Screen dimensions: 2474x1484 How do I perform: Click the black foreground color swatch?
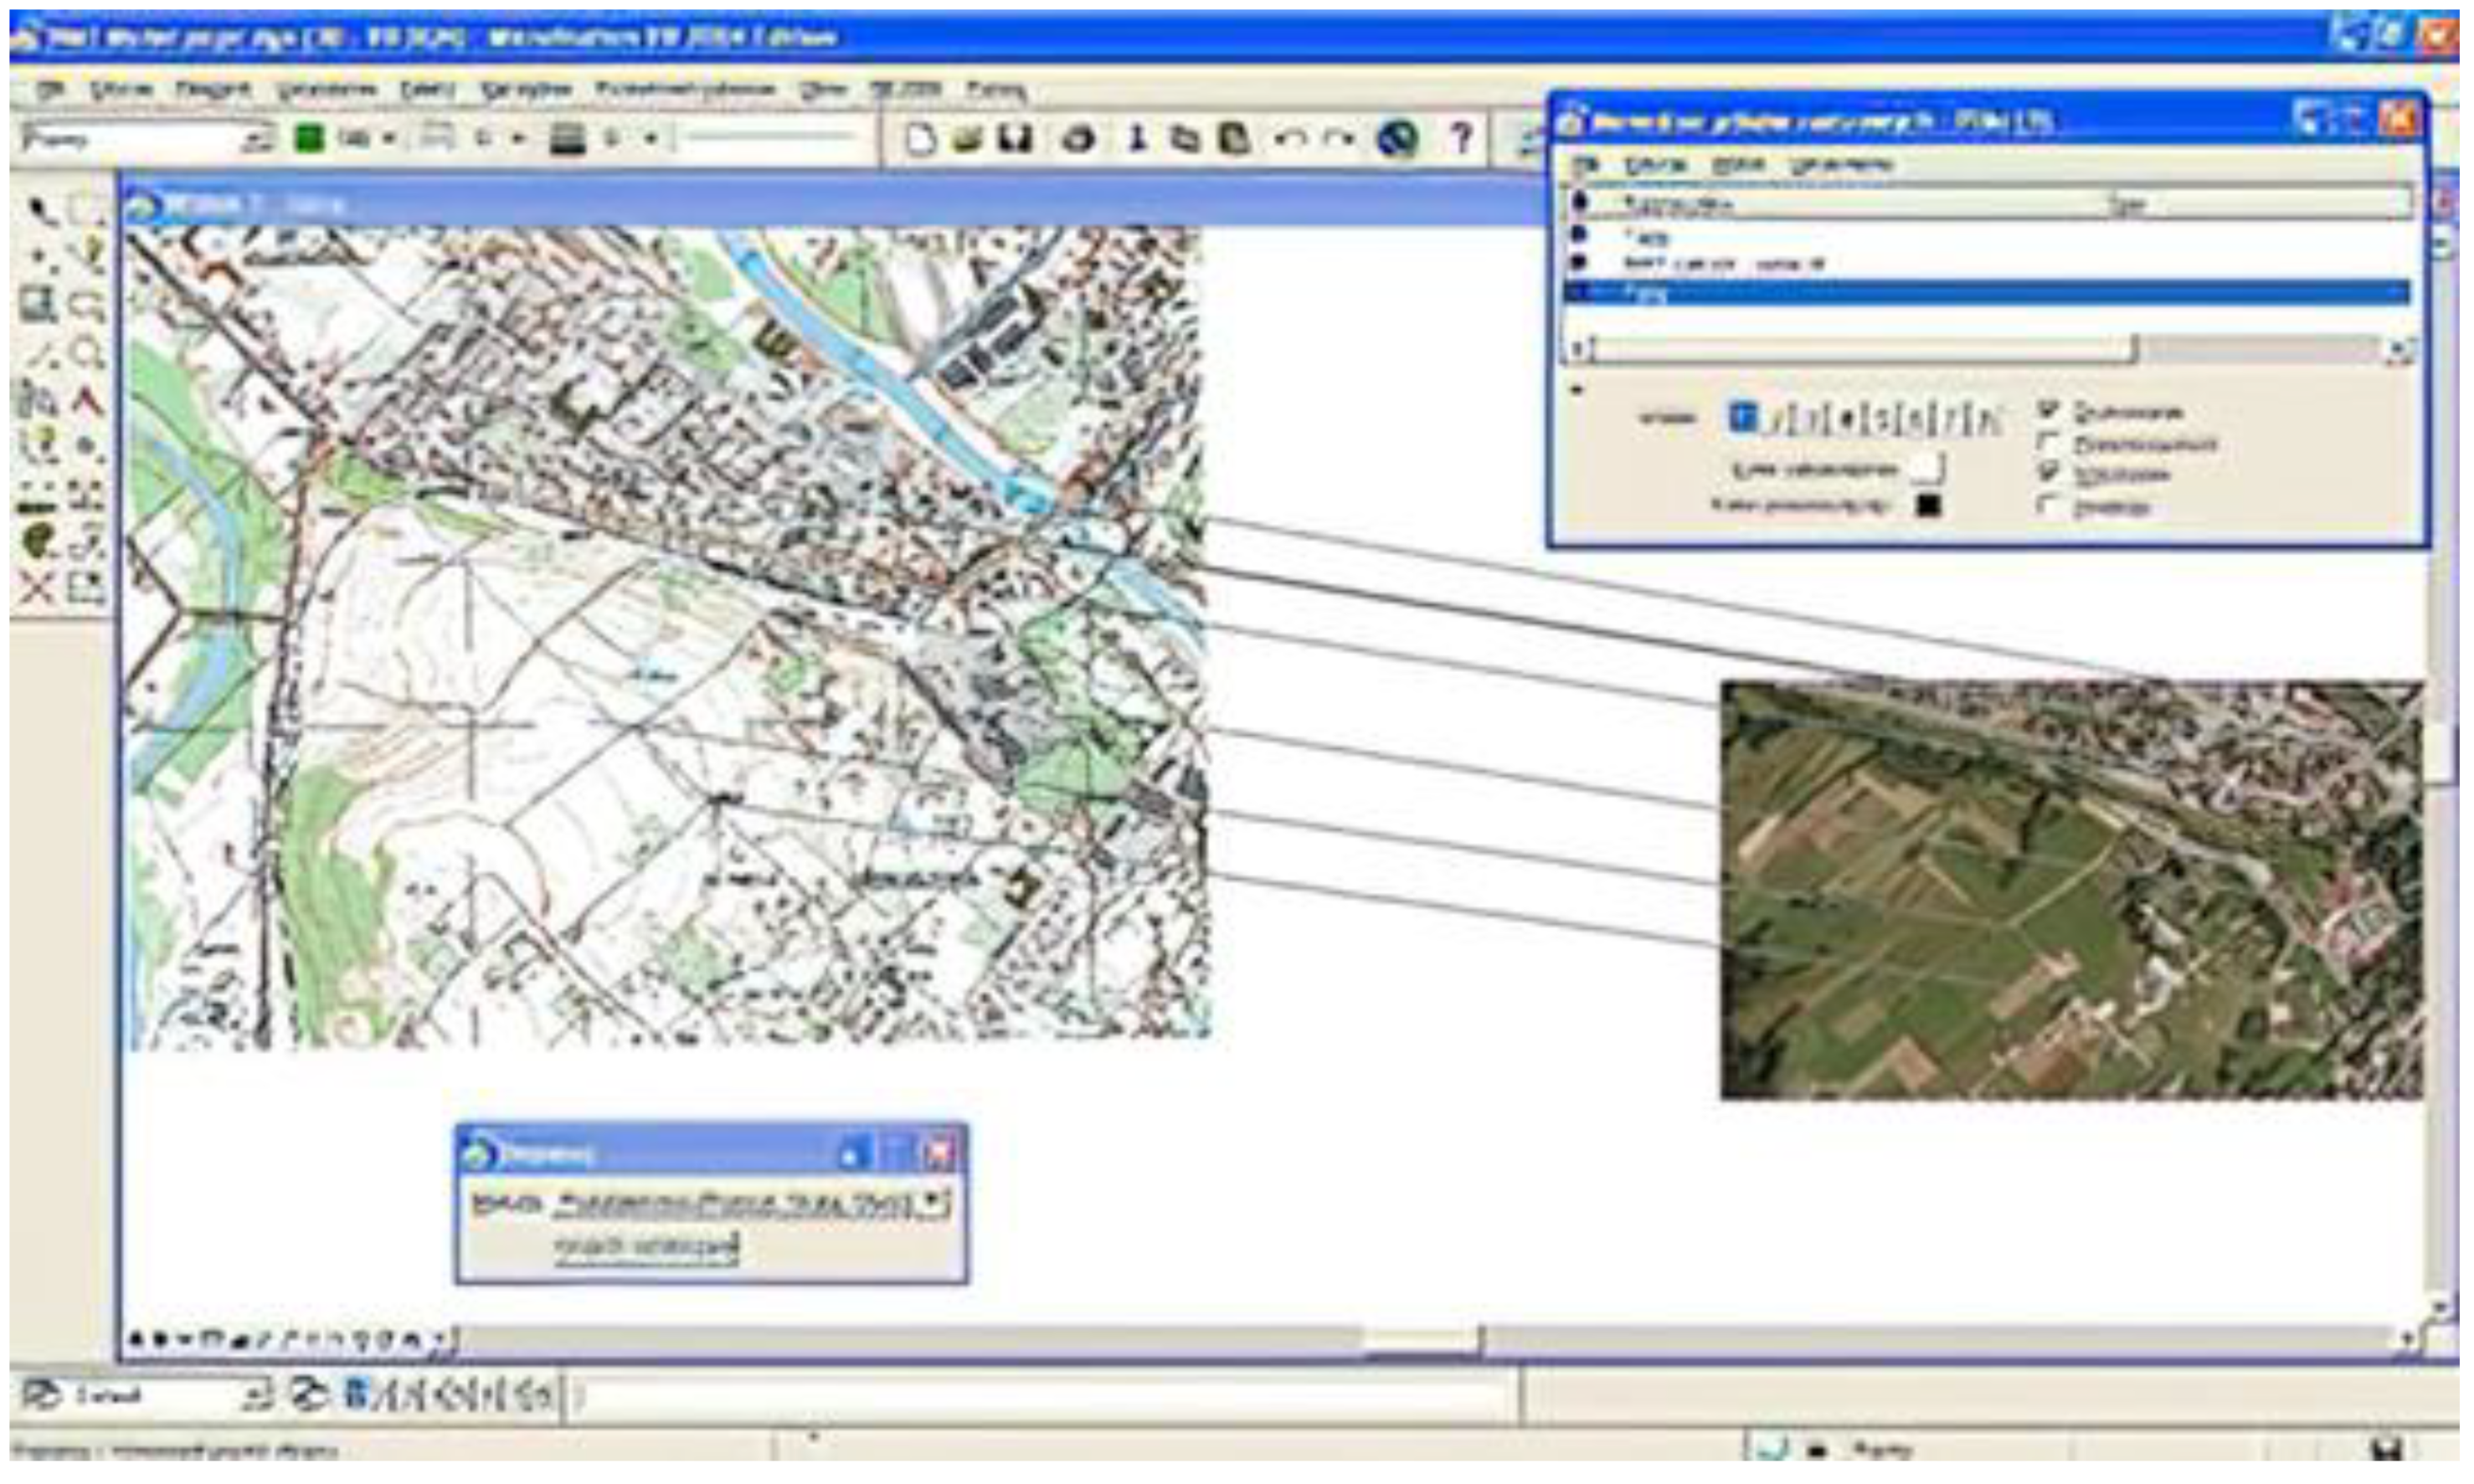[x=1928, y=505]
